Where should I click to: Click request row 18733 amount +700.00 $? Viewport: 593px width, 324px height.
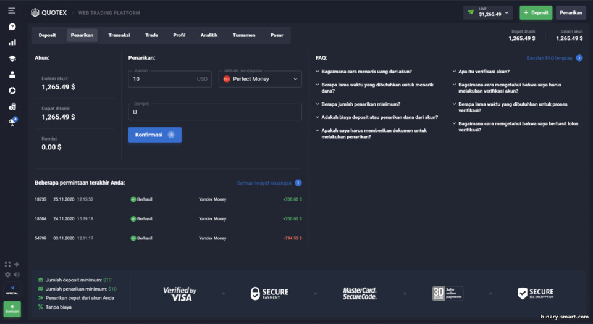click(x=292, y=199)
